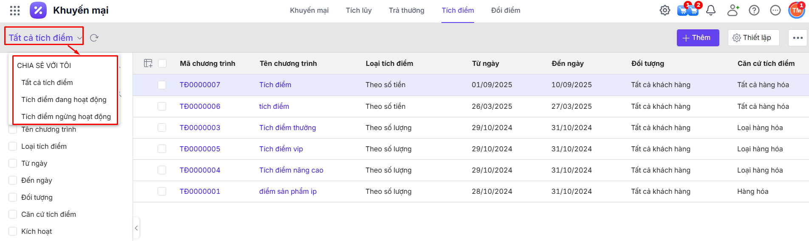This screenshot has height=241, width=809.
Task: Click the refresh icon beside the filter title
Action: 94,38
